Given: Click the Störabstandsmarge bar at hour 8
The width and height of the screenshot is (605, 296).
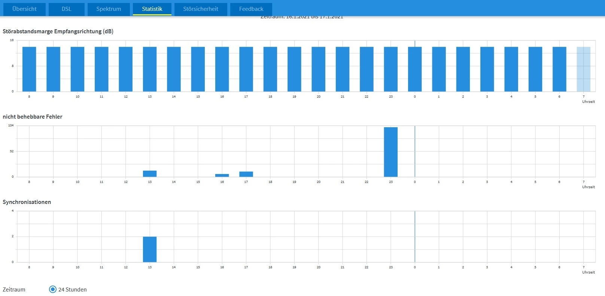Looking at the screenshot, I should pyautogui.click(x=29, y=69).
